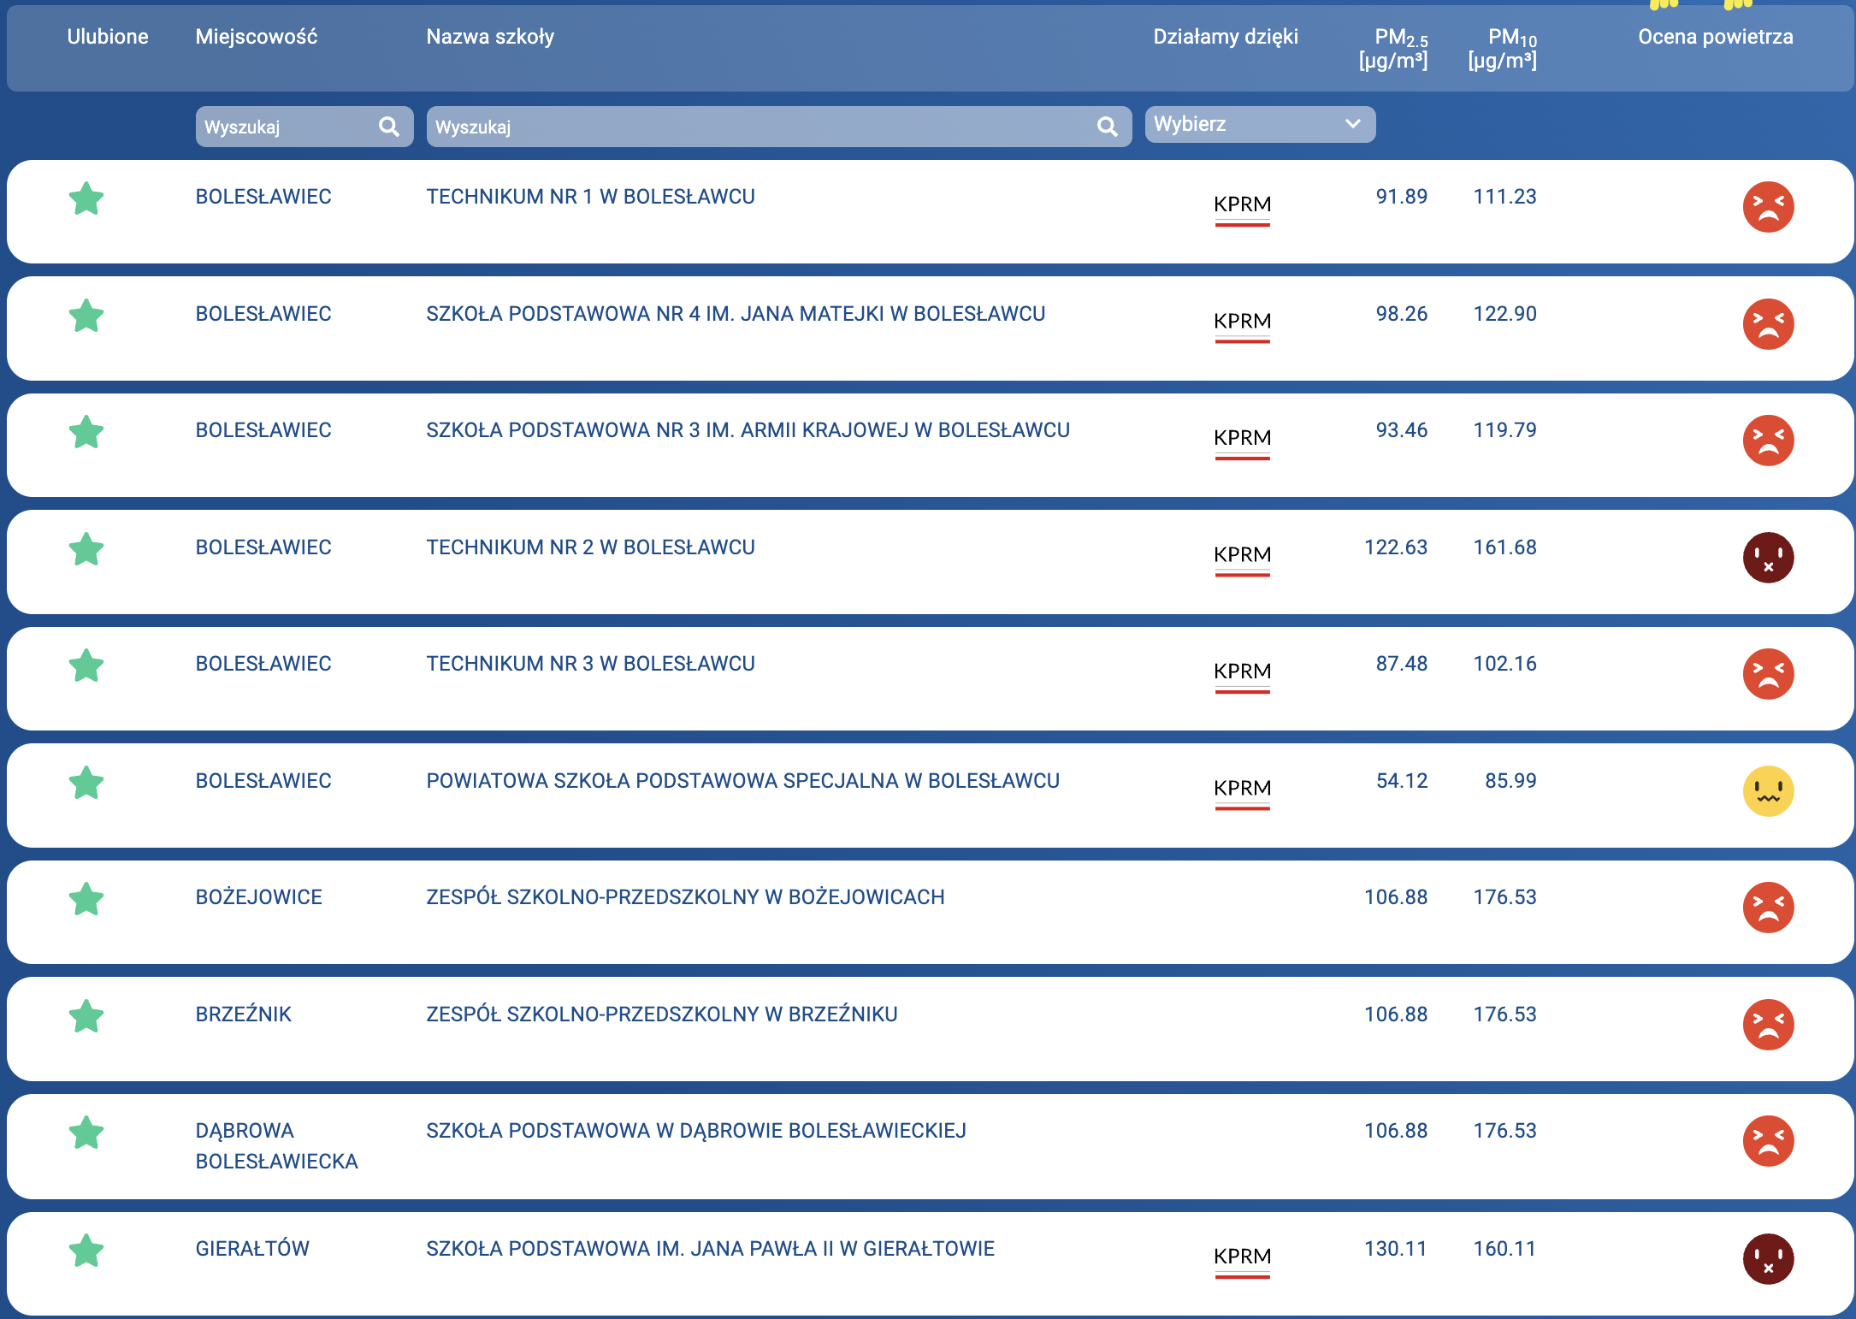Image resolution: width=1856 pixels, height=1319 pixels.
Task: Click PM2.5 value 54.12
Action: coord(1402,781)
